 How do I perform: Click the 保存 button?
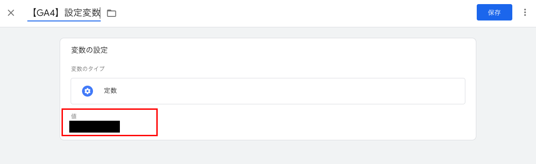(494, 13)
